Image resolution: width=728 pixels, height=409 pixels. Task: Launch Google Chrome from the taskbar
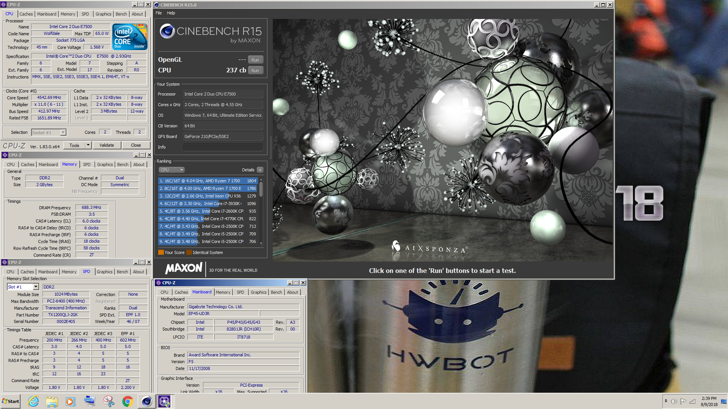click(x=127, y=401)
